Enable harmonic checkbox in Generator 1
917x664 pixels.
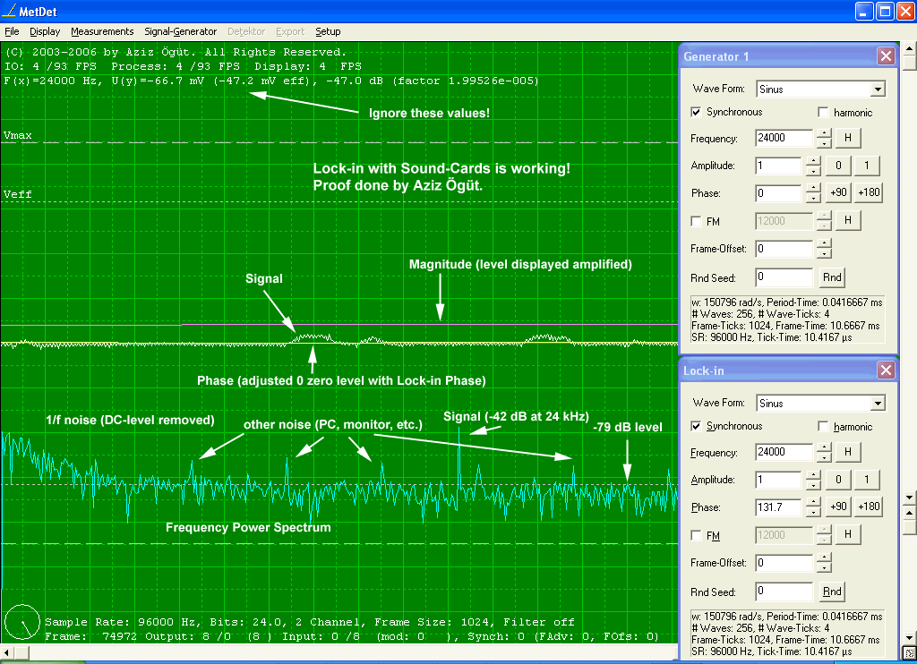pos(824,113)
